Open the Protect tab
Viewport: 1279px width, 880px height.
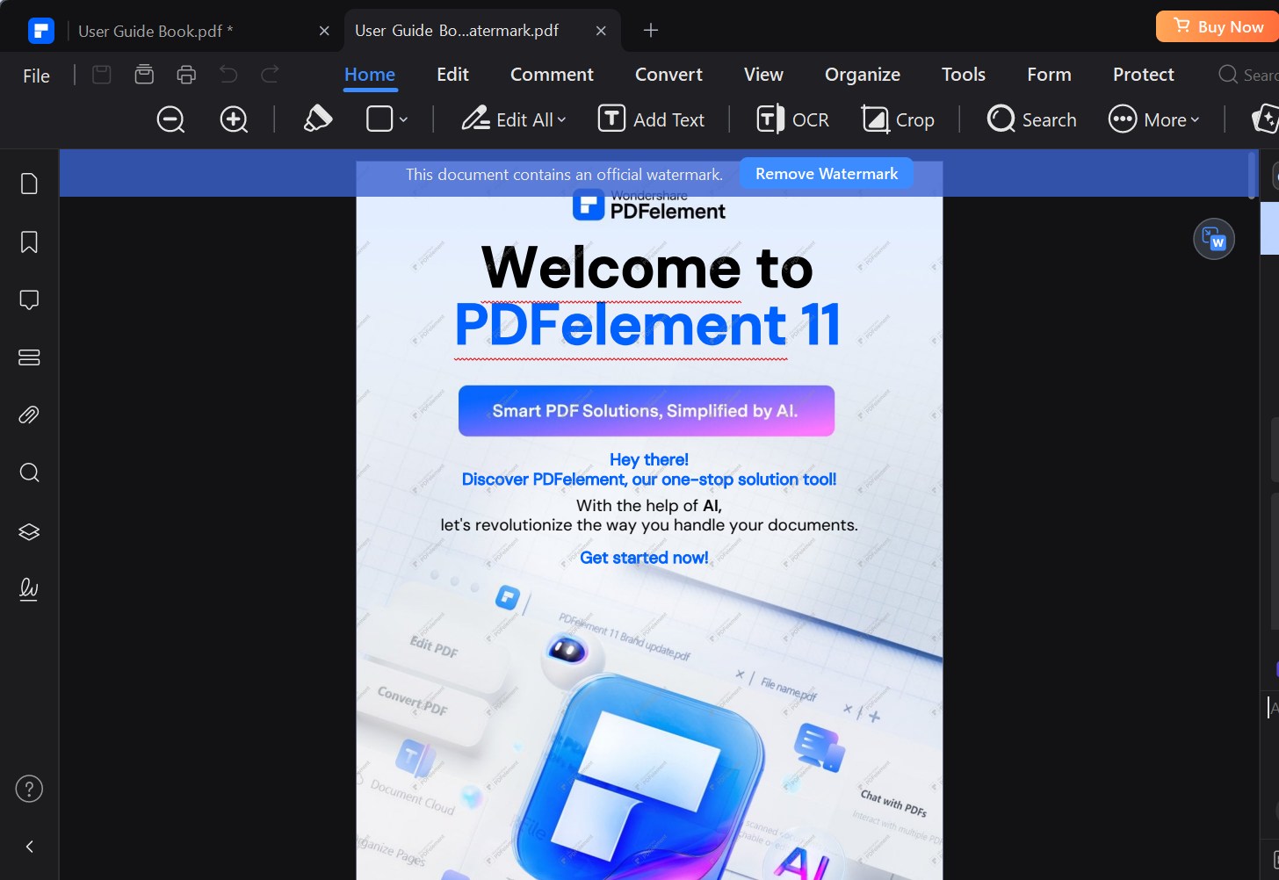[x=1144, y=75]
